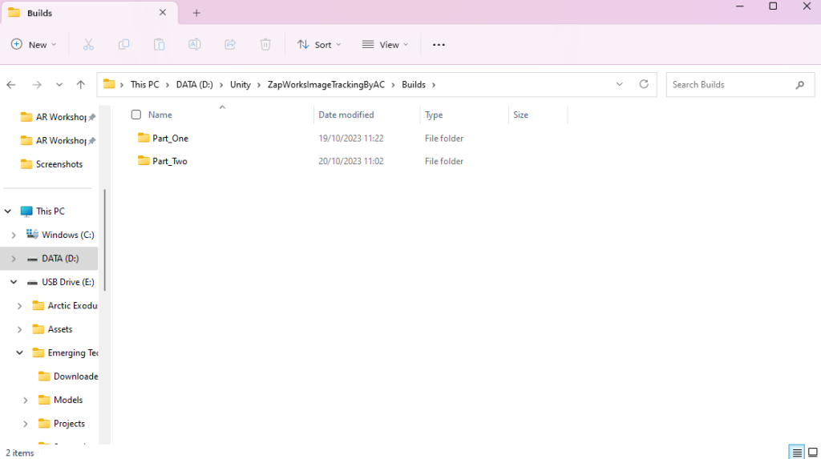Toggle the select-all checkbox beside Name
This screenshot has width=821, height=459.
click(x=136, y=115)
